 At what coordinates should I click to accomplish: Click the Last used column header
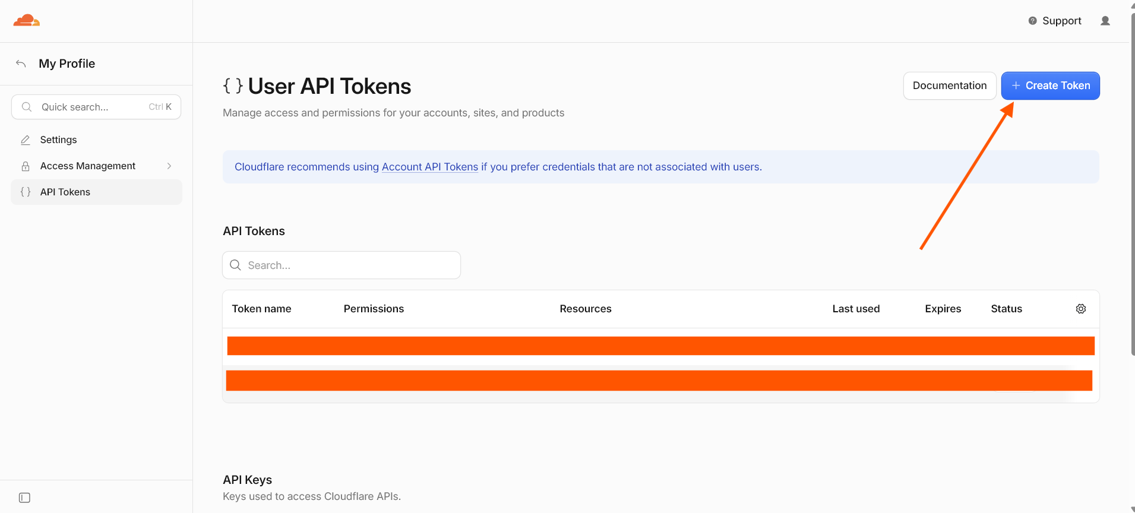tap(856, 309)
